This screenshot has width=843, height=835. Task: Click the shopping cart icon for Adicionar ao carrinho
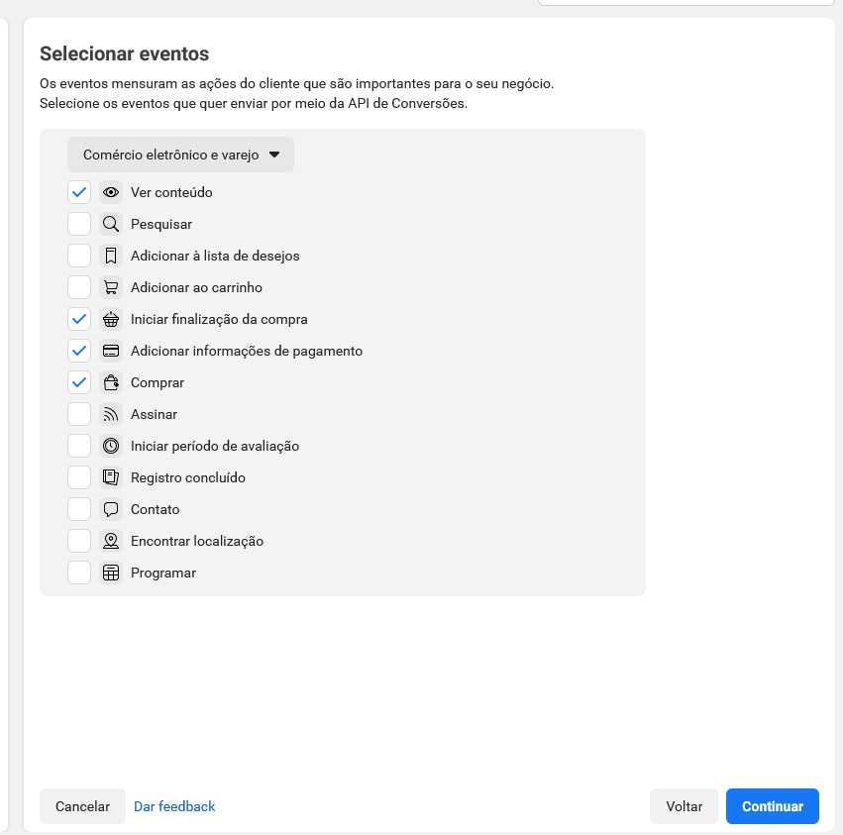[111, 287]
